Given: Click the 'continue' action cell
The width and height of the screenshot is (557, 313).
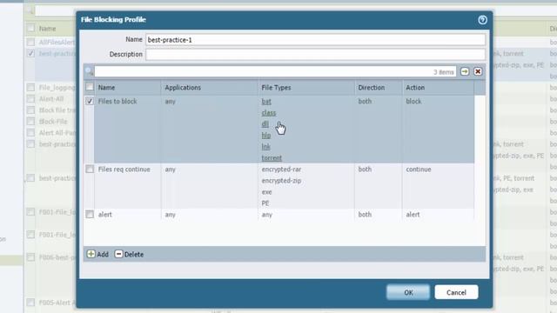Looking at the screenshot, I should [419, 170].
